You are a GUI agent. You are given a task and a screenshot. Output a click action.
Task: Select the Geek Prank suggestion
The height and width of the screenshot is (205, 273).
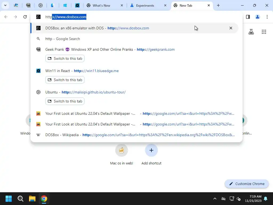134,49
